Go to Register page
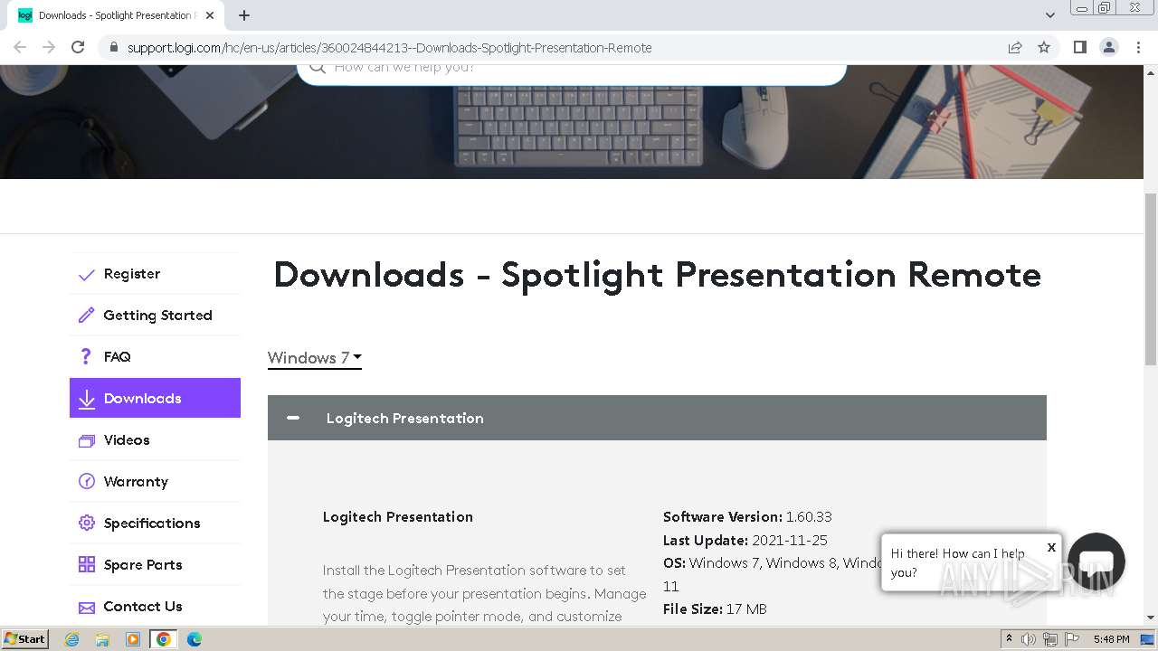 click(x=132, y=274)
